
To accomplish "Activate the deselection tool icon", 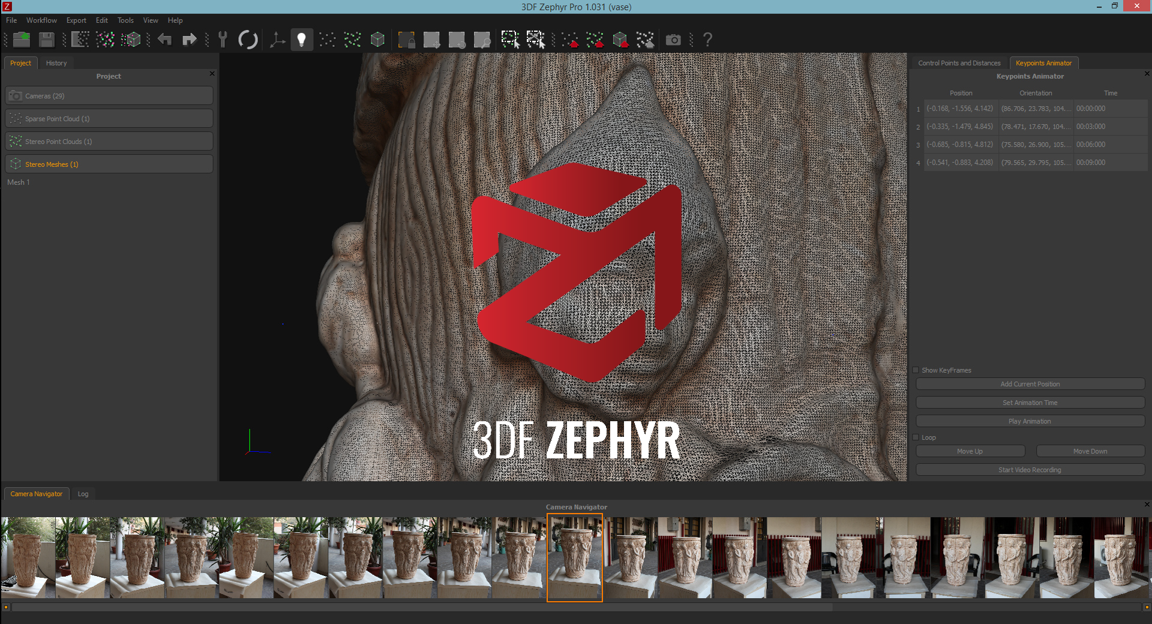I will pos(535,40).
